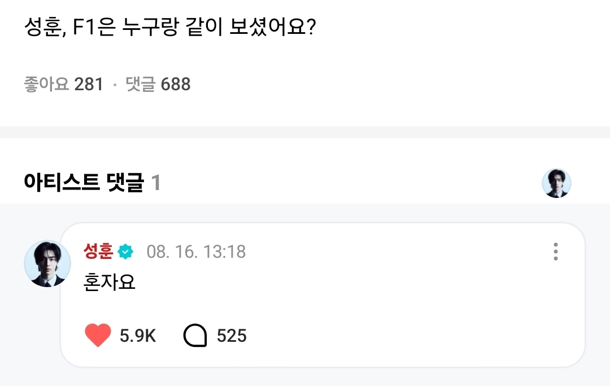The image size is (610, 392).
Task: Click the 5.9K like count
Action: click(x=138, y=337)
